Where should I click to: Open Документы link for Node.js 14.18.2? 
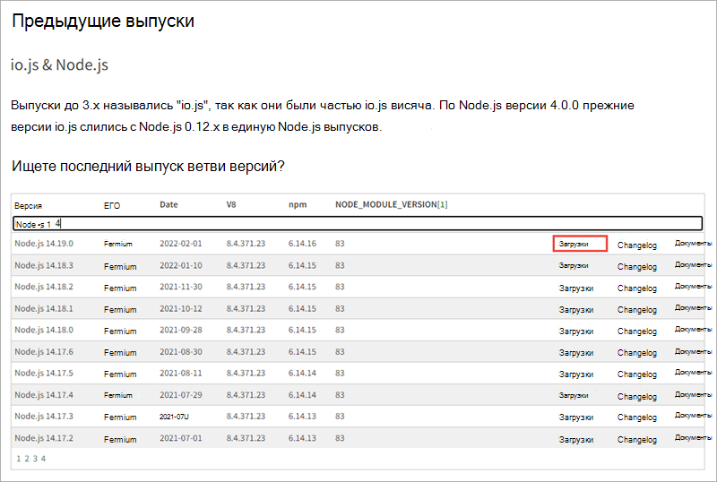(x=693, y=287)
